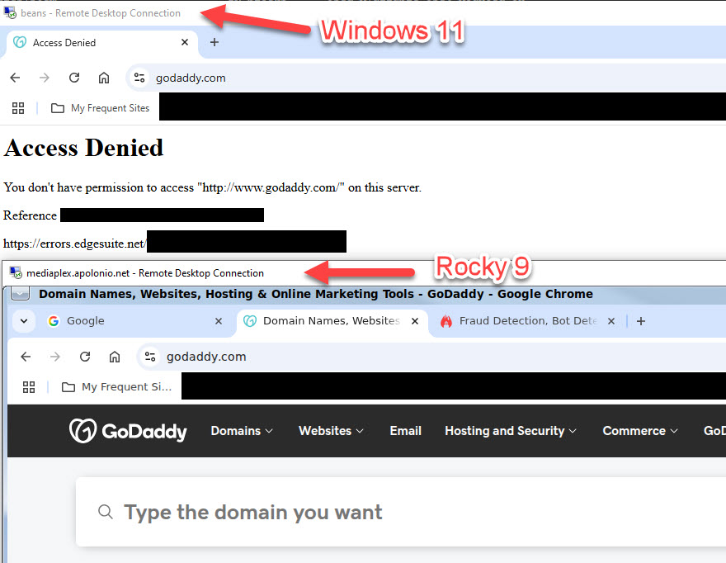
Task: Expand tab search dropdown in Rocky 9 Chrome
Action: click(x=24, y=320)
